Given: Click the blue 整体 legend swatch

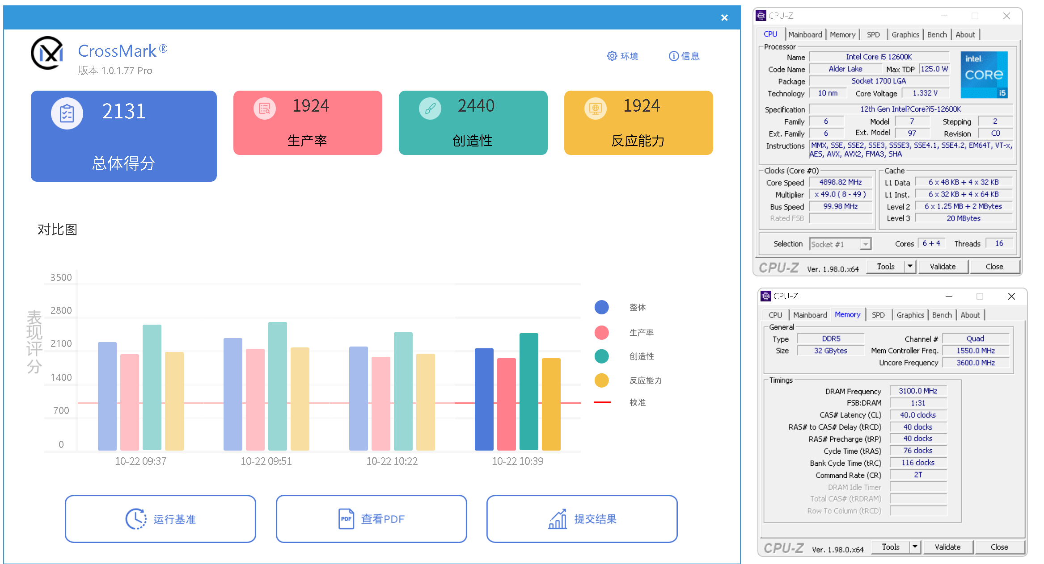Looking at the screenshot, I should click(602, 307).
